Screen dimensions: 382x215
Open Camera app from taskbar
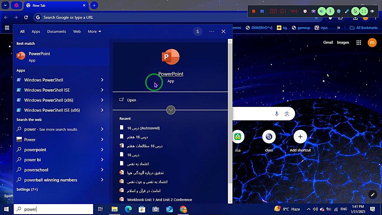point(156,209)
